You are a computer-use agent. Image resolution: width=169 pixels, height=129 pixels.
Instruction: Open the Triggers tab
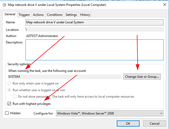[x=24, y=15]
